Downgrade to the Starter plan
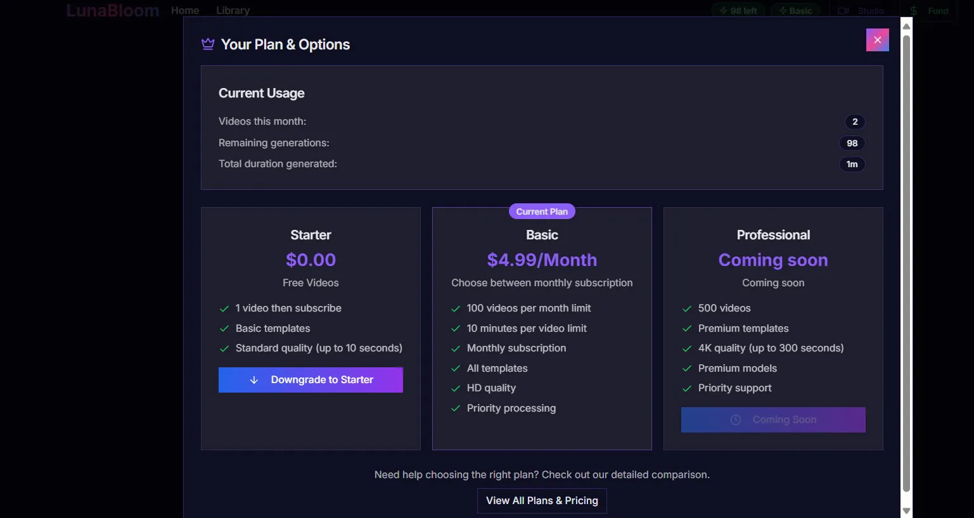974x518 pixels. (311, 380)
